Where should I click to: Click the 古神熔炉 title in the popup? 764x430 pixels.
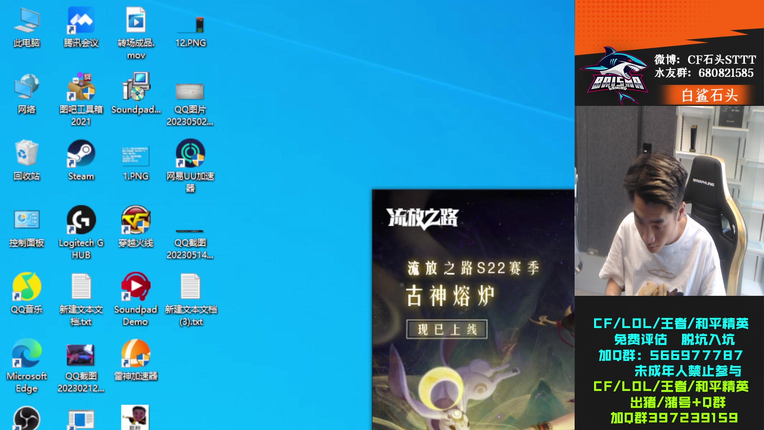coord(450,296)
